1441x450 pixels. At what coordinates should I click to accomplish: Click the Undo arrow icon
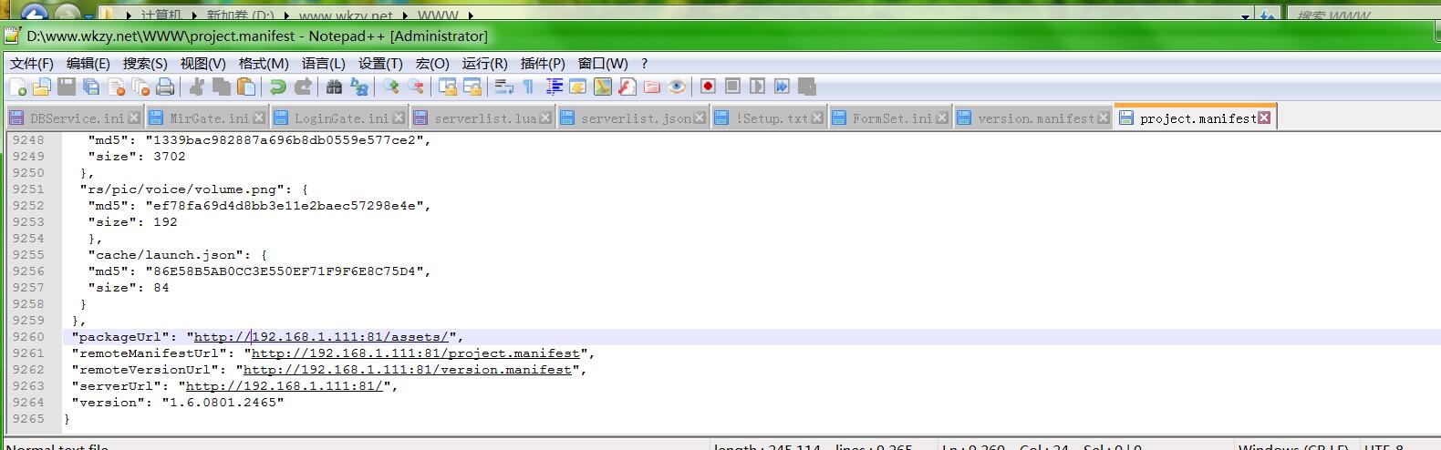click(x=277, y=87)
